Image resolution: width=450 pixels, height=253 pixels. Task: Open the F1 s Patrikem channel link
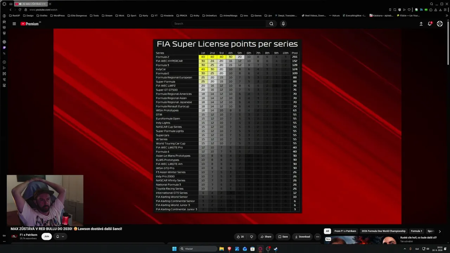28,235
